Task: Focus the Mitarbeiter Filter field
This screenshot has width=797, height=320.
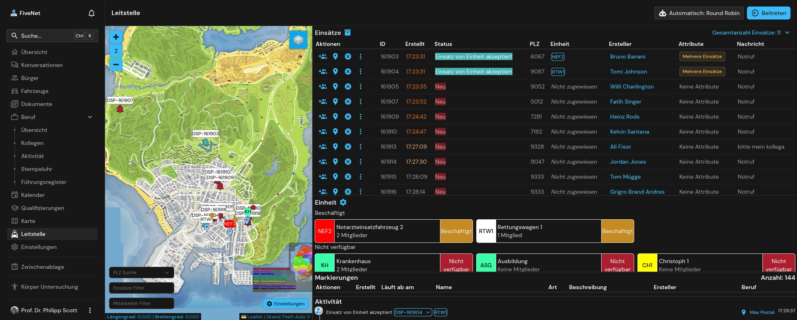Action: 141,303
